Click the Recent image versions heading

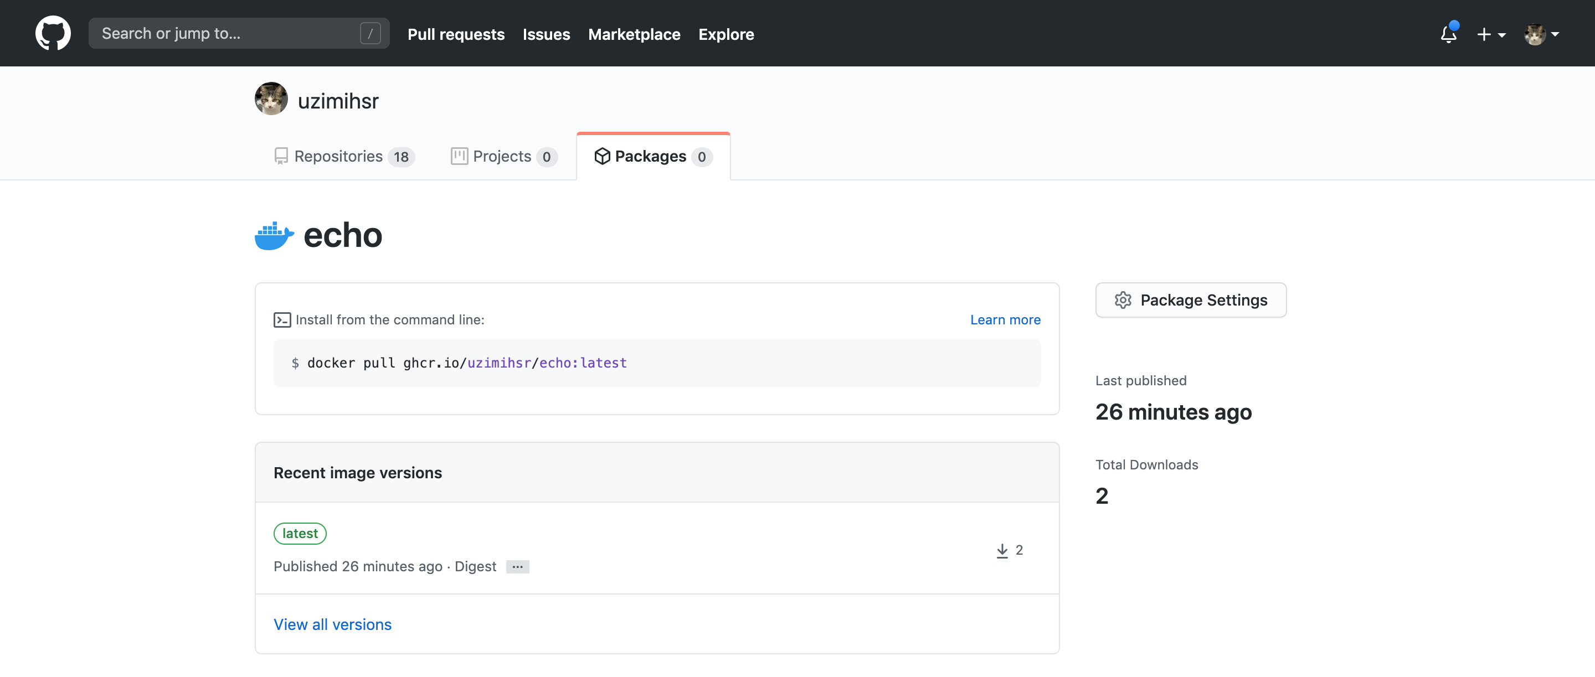tap(358, 473)
